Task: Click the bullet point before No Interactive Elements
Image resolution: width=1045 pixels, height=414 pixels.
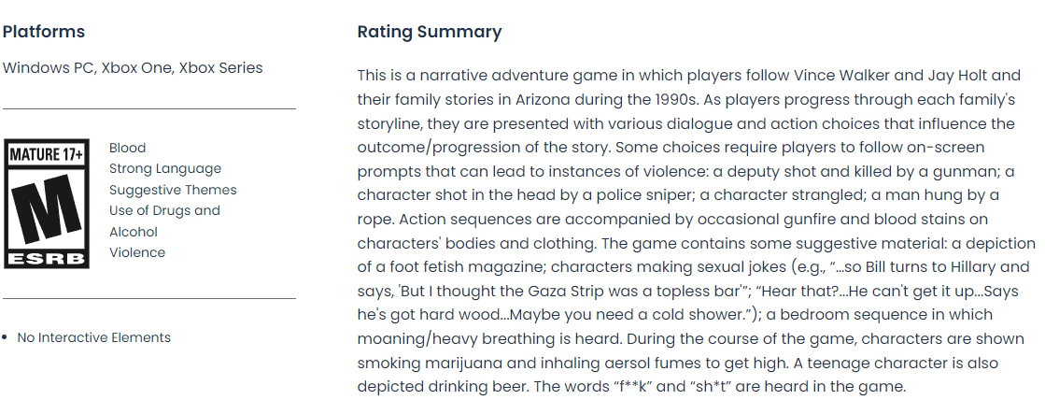Action: 6,338
